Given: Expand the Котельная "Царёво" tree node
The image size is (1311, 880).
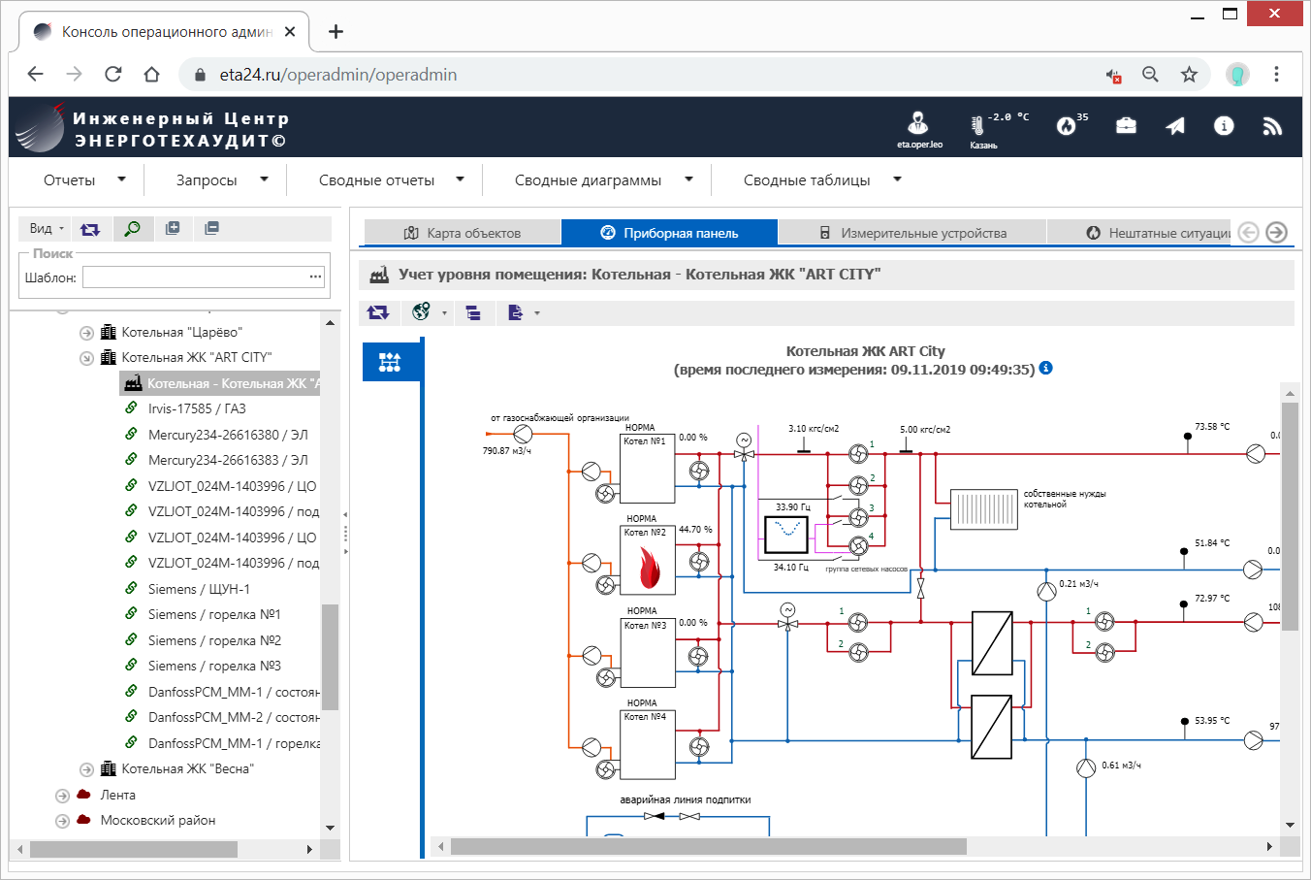Looking at the screenshot, I should pos(86,333).
